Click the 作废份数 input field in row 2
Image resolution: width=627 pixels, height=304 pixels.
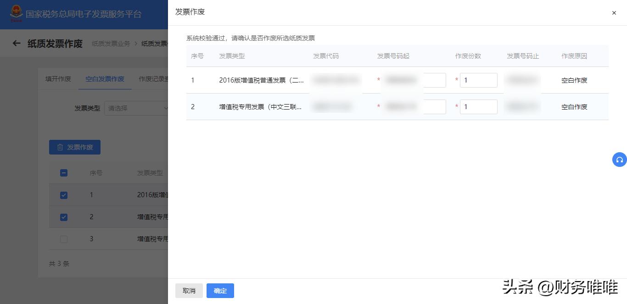pyautogui.click(x=479, y=106)
